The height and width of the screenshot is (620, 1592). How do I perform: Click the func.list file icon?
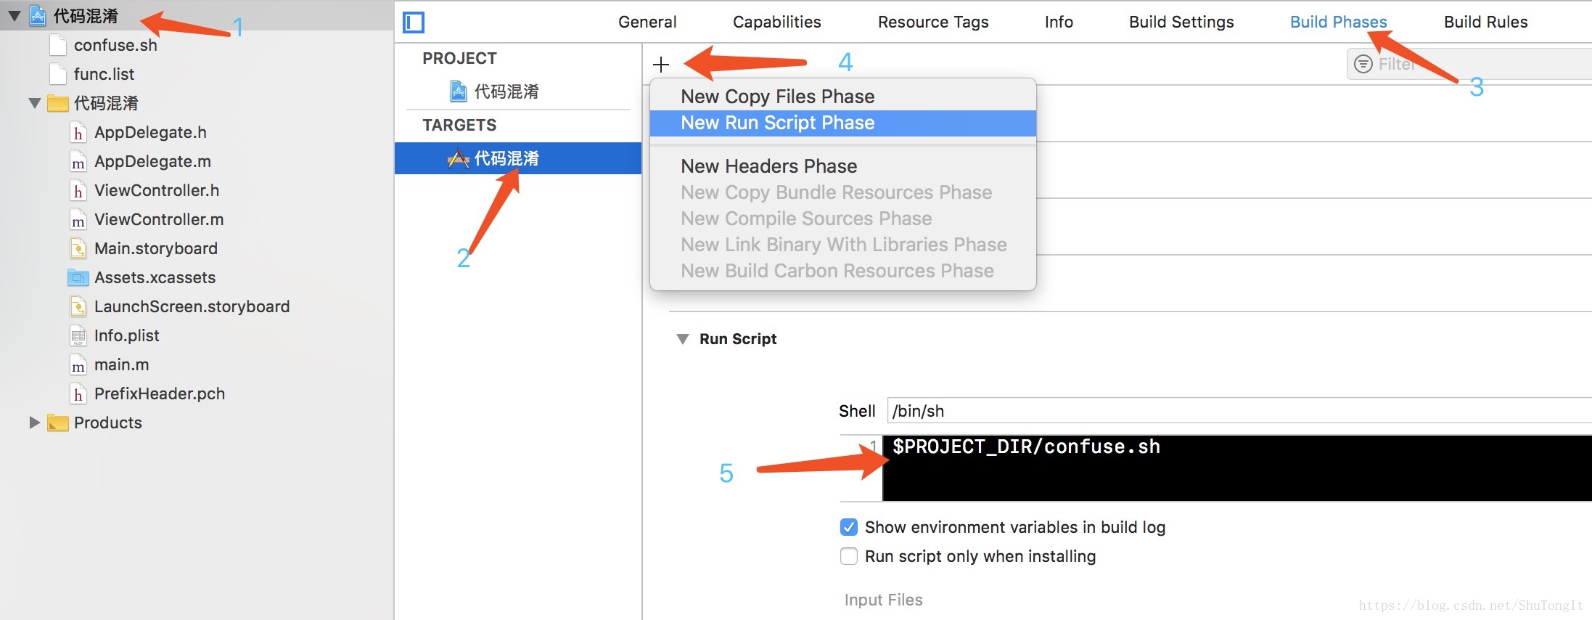(x=58, y=74)
